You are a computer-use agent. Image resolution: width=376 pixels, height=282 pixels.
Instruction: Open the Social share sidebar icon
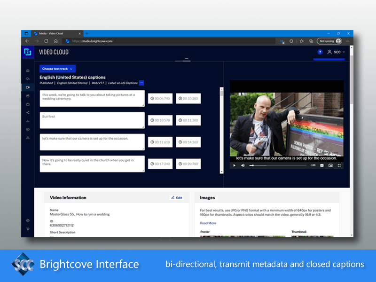pyautogui.click(x=28, y=113)
